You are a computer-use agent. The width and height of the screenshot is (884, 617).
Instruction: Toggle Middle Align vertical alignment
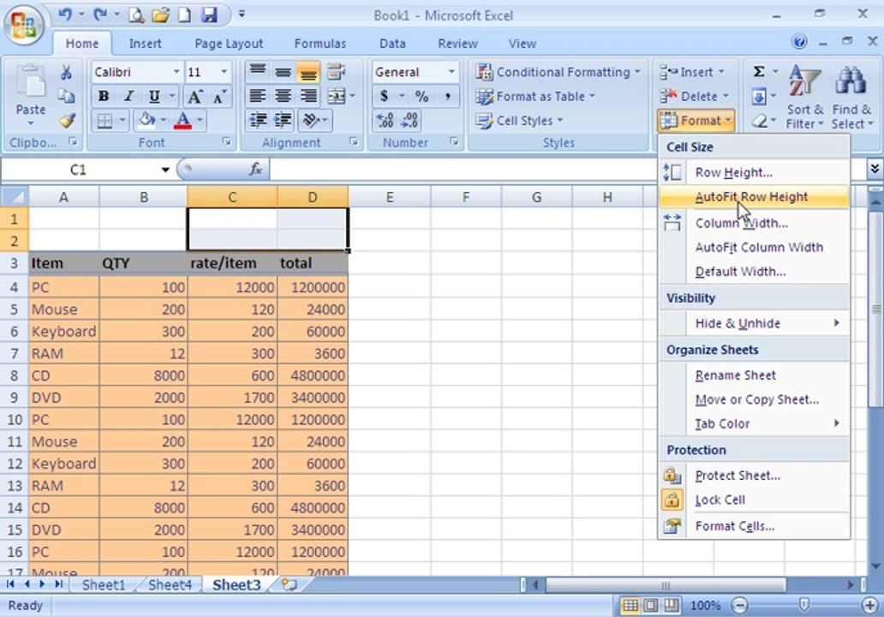(x=283, y=72)
